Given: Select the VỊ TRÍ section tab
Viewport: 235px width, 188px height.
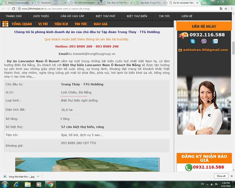Looking at the screenshot, I should (x=43, y=24).
